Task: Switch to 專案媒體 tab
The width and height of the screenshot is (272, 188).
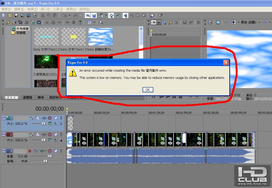Action: [x=11, y=98]
